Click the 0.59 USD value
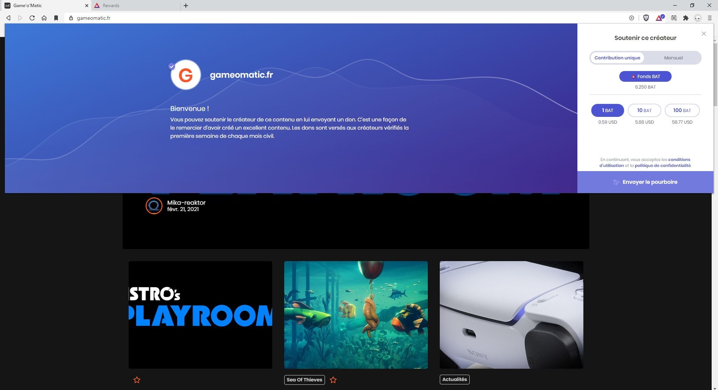The width and height of the screenshot is (718, 390). pos(607,122)
